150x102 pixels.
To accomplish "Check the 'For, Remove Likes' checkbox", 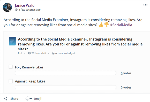I will 11,67.
